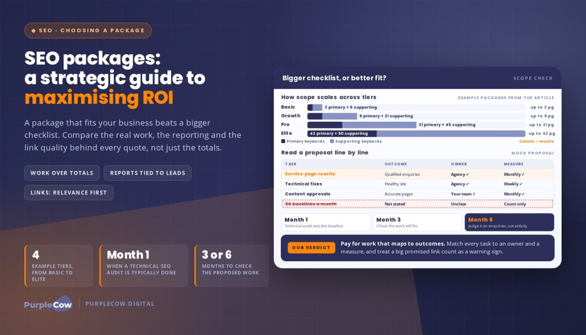
Task: Select the light Supporting keywords legend swatch
Action: pos(333,141)
